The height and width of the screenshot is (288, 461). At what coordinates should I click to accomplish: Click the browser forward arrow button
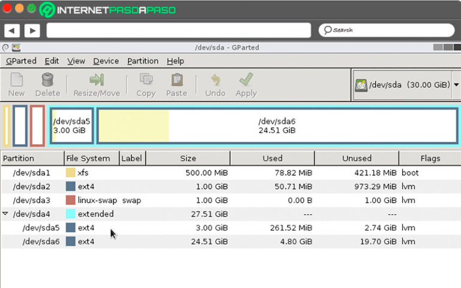point(31,30)
